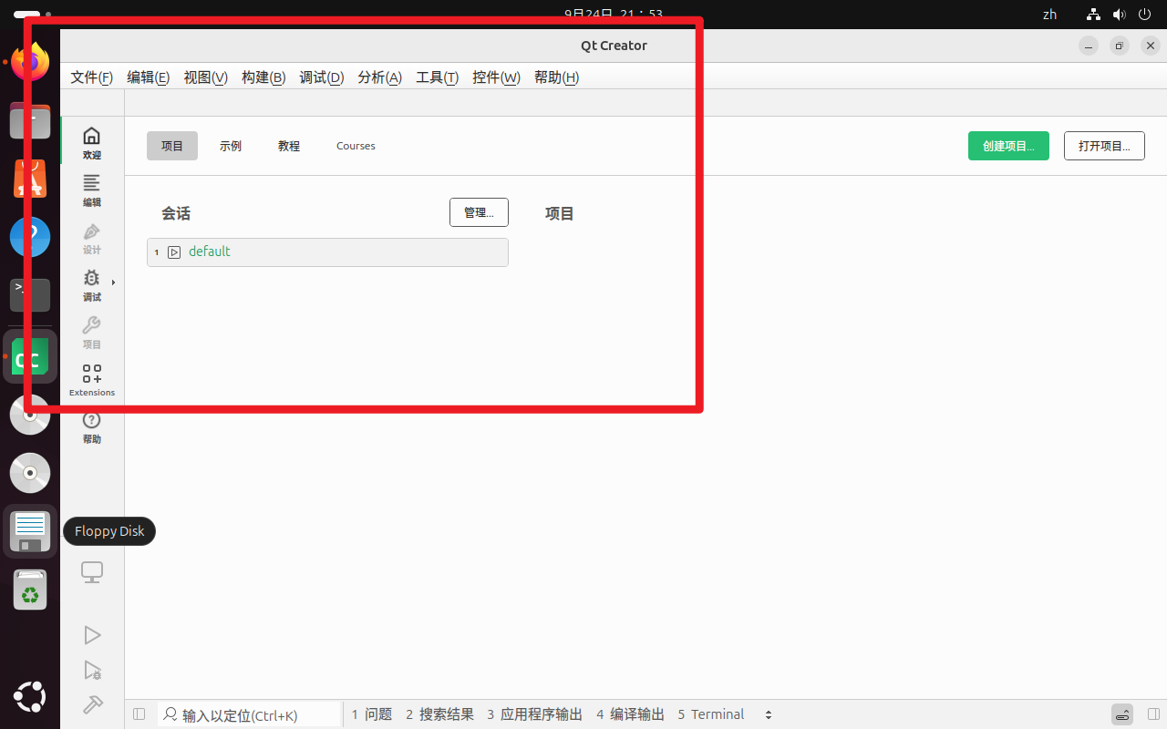
Task: Open the 2 搜索结果 output pane
Action: tap(440, 714)
